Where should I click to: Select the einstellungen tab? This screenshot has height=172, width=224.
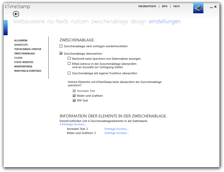point(165,21)
